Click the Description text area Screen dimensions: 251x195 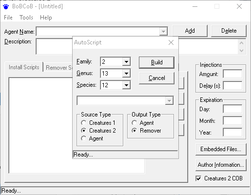[x=54, y=46]
